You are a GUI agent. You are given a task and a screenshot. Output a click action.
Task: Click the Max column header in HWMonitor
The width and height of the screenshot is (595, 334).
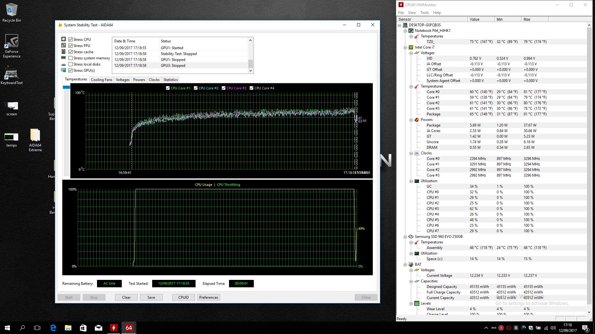(x=535, y=19)
